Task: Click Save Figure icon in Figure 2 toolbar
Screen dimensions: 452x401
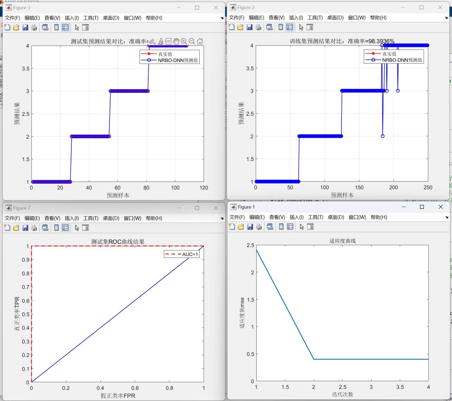Action: 249,27
